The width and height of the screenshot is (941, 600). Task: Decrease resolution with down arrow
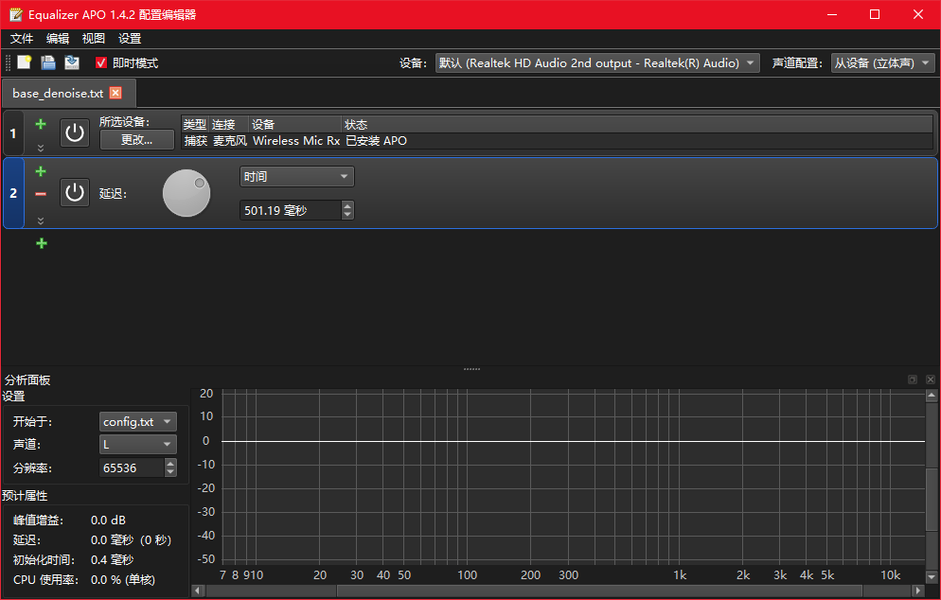coord(170,472)
